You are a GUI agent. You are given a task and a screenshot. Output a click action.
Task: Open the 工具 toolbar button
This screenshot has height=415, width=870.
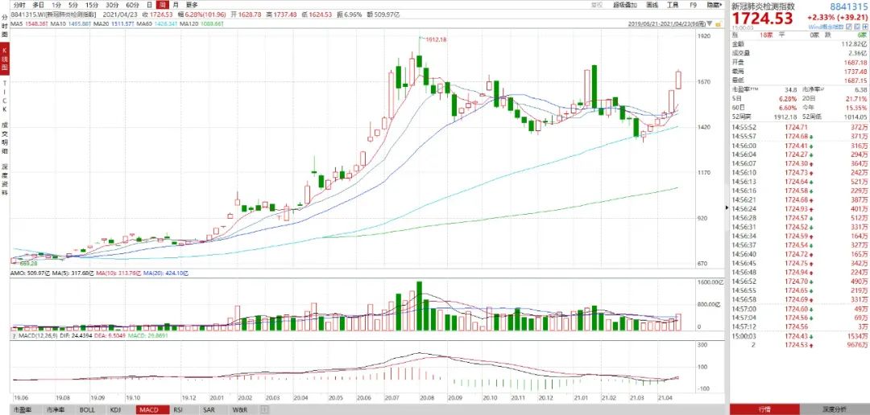(673, 5)
